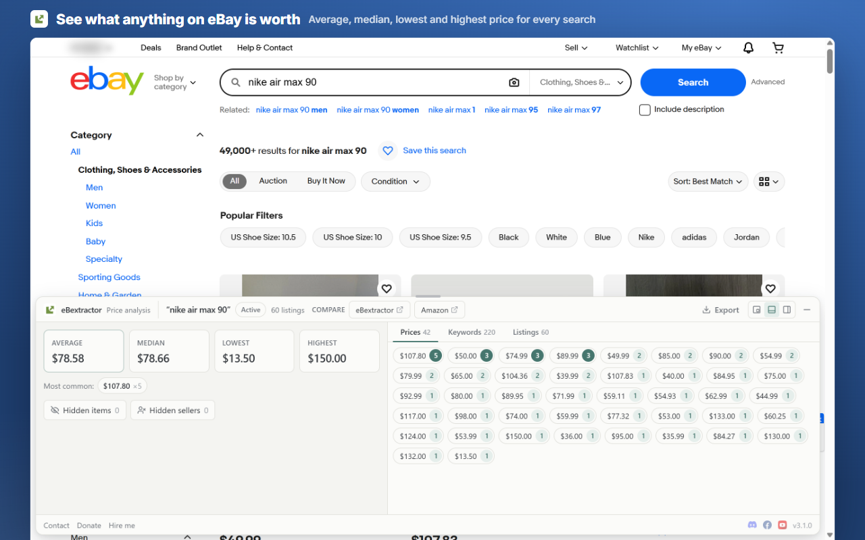This screenshot has width=865, height=540.
Task: Select the $107.80 price chip with count 5
Action: tap(419, 356)
